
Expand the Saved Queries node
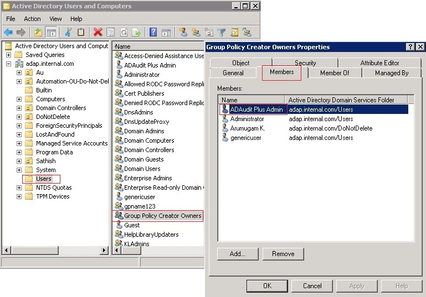click(x=8, y=55)
